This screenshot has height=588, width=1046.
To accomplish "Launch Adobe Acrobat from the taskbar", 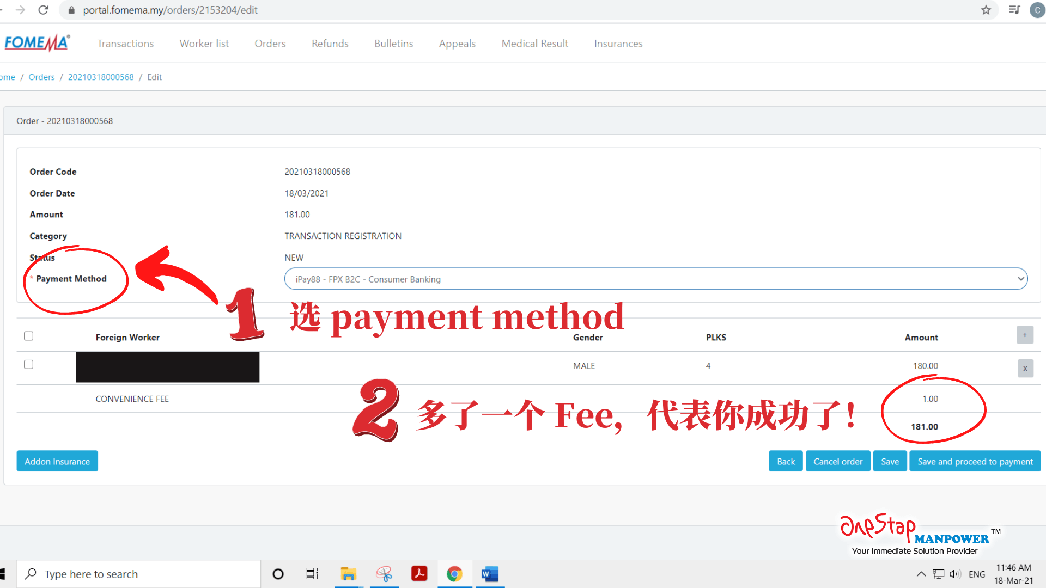I will pos(419,574).
